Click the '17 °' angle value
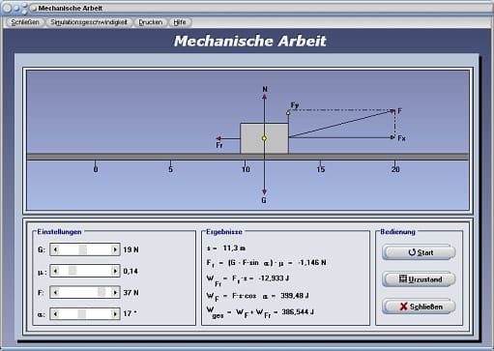 130,313
